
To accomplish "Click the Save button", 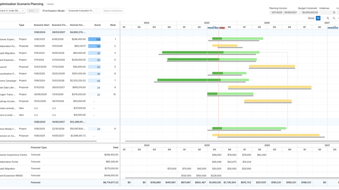I will (x=31, y=11).
